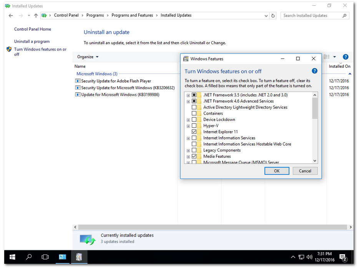This screenshot has height=268, width=357.
Task: Click the Installed Updates title bar icon
Action: pos(8,6)
